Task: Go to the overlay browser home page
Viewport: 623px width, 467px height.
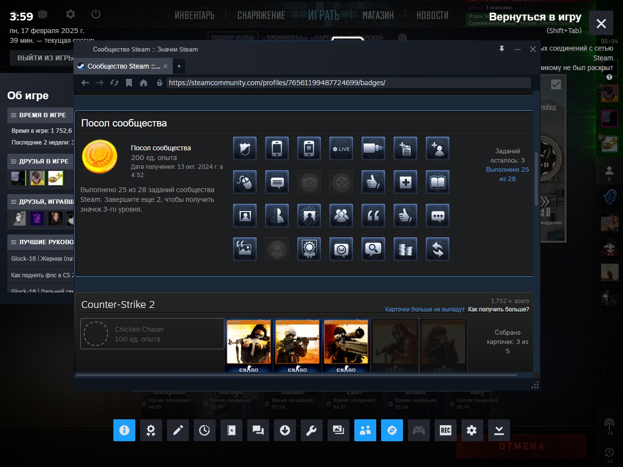Action: click(x=144, y=83)
